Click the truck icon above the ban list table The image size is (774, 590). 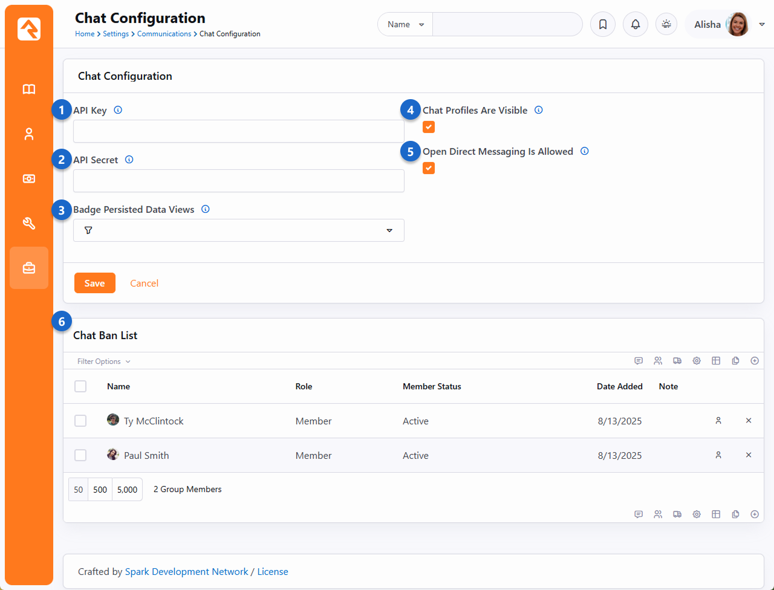point(677,361)
